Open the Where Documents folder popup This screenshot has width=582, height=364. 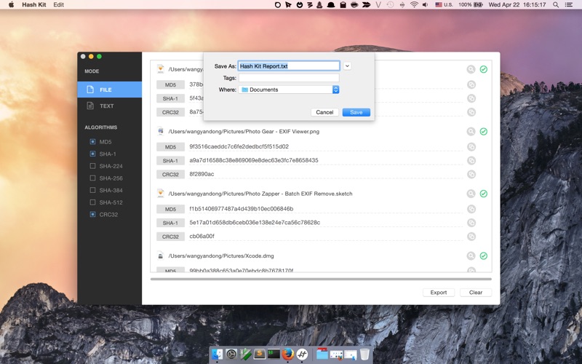pyautogui.click(x=289, y=90)
